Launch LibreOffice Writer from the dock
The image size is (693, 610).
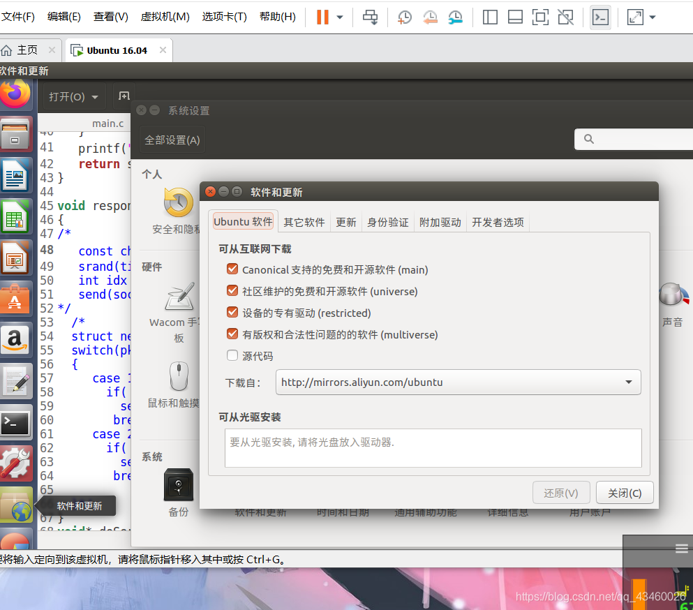pyautogui.click(x=15, y=175)
